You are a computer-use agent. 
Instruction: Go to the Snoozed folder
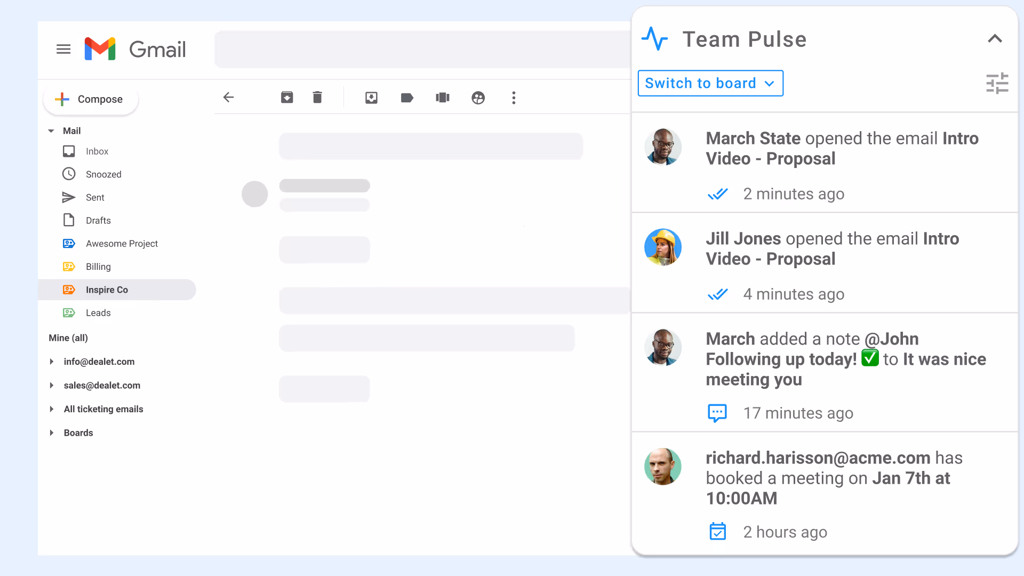click(103, 174)
